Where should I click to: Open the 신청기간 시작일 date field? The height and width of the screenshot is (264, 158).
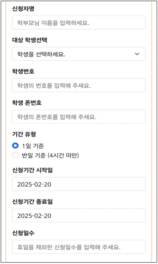pyautogui.click(x=79, y=184)
